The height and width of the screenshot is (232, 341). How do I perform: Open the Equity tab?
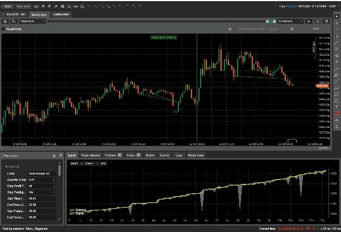72,155
